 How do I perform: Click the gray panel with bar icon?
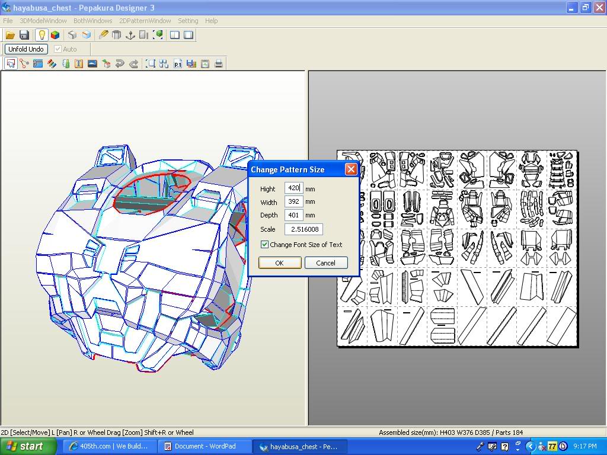144,35
